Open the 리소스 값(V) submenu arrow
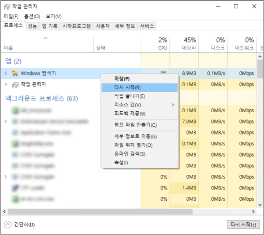The height and width of the screenshot is (235, 264). coord(173,105)
